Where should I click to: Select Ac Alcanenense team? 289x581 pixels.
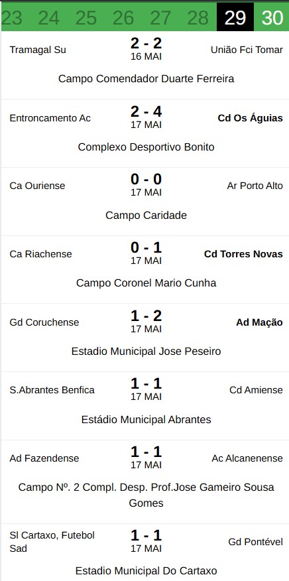coord(247,458)
